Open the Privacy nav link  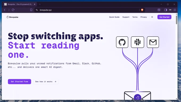(x=143, y=17)
